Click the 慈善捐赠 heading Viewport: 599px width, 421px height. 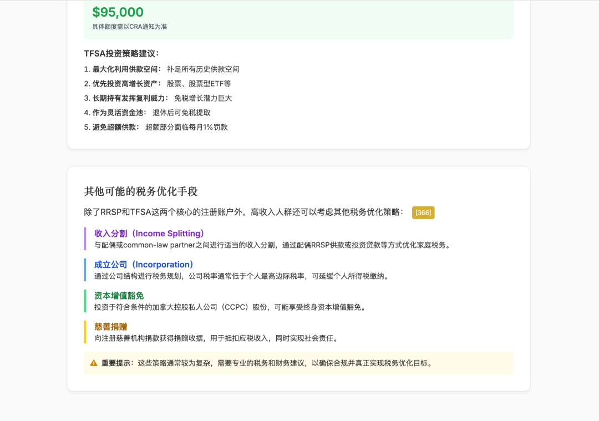(x=111, y=327)
